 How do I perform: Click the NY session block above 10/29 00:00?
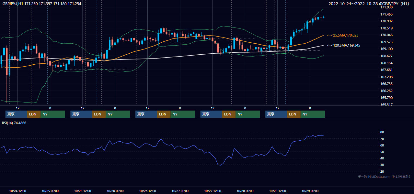[x=312, y=114]
